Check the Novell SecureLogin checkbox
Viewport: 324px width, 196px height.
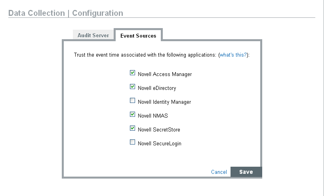132,142
